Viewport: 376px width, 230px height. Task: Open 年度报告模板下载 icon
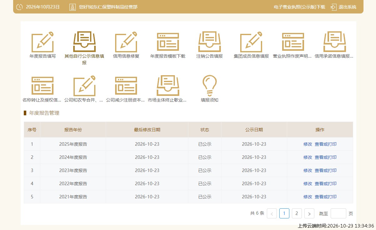click(x=168, y=42)
